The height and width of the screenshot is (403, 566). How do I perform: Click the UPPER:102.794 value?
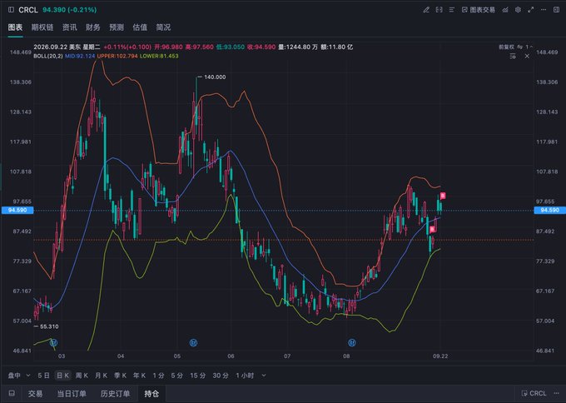117,56
